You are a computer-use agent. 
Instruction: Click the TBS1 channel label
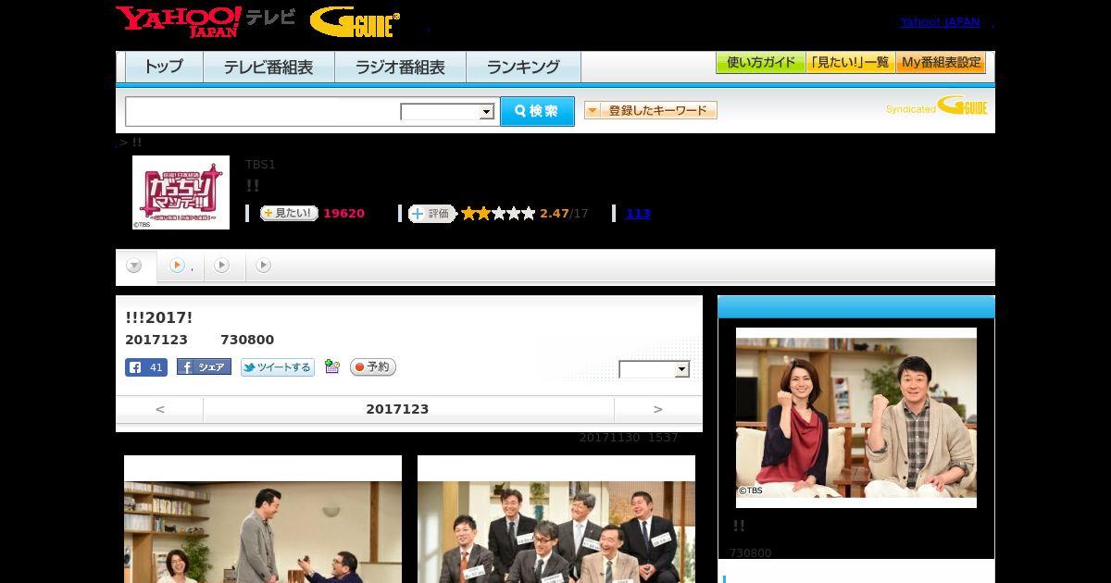[260, 165]
